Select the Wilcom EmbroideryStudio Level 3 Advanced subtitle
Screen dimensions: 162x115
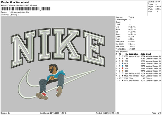(19, 5)
